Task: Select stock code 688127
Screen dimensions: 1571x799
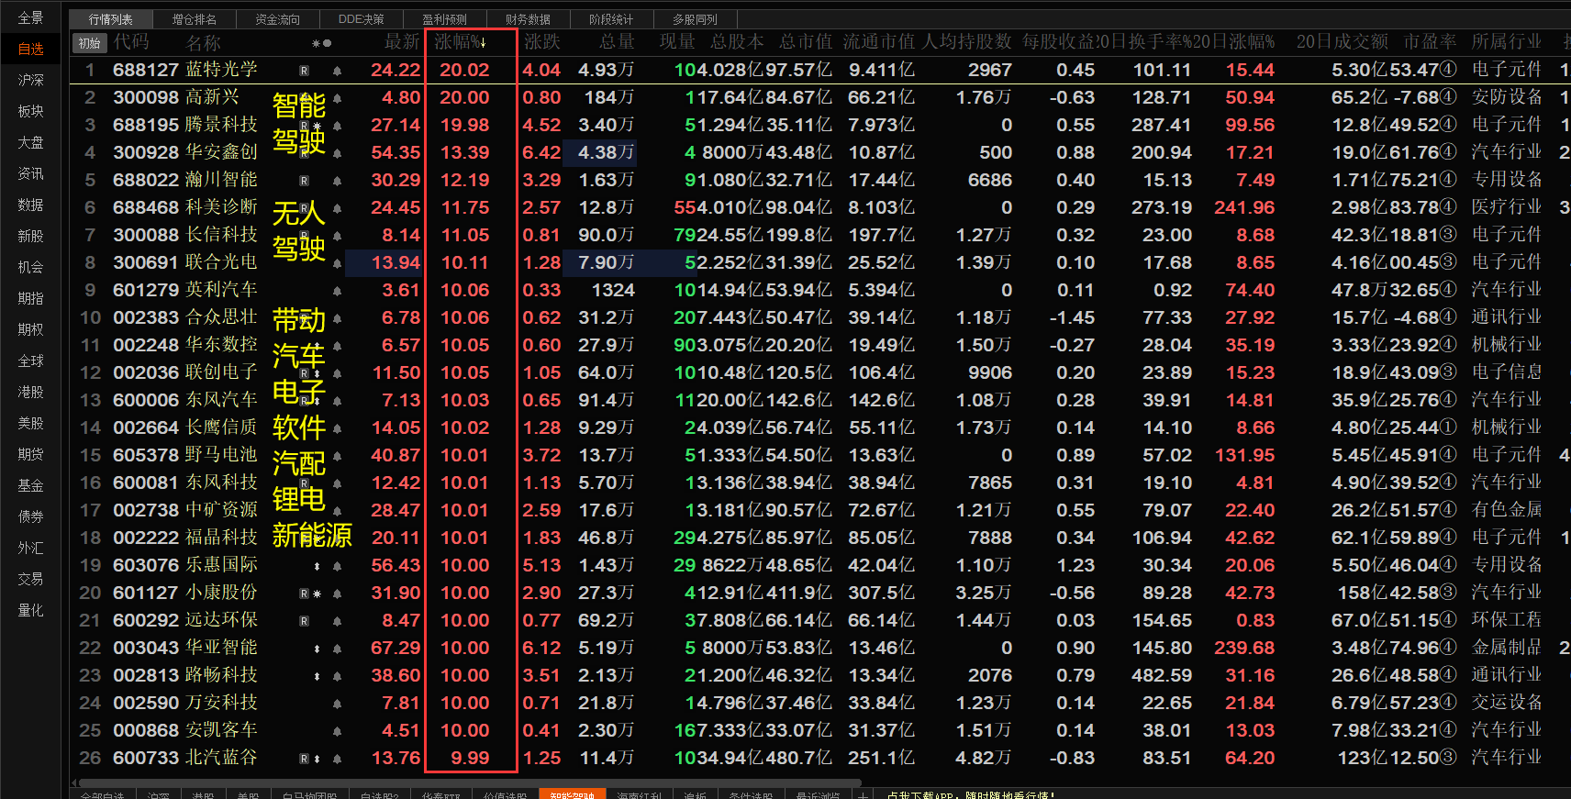Action: click(145, 70)
